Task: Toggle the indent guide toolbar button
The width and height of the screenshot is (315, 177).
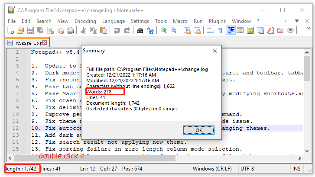Action: pyautogui.click(x=231, y=30)
